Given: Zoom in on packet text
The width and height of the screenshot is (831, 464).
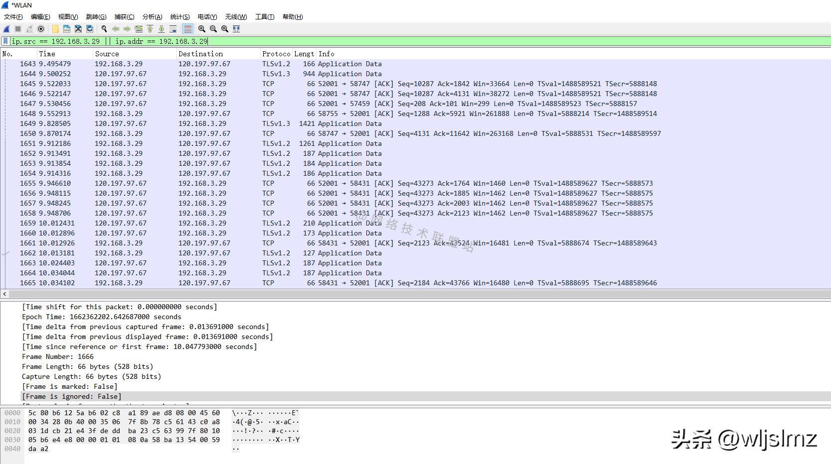Looking at the screenshot, I should coord(201,29).
